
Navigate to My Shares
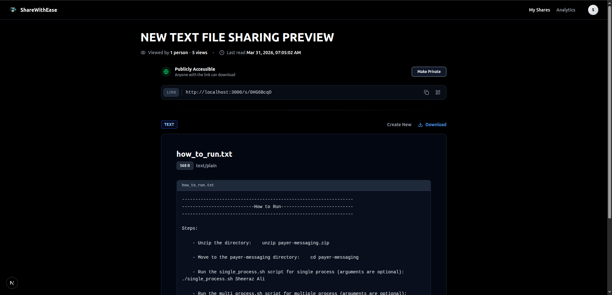(x=539, y=10)
